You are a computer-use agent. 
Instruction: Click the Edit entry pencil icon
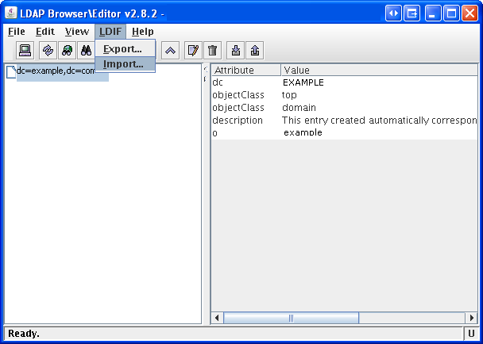tap(193, 51)
